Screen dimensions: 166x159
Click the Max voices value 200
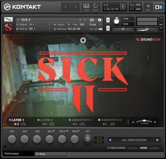point(82,25)
